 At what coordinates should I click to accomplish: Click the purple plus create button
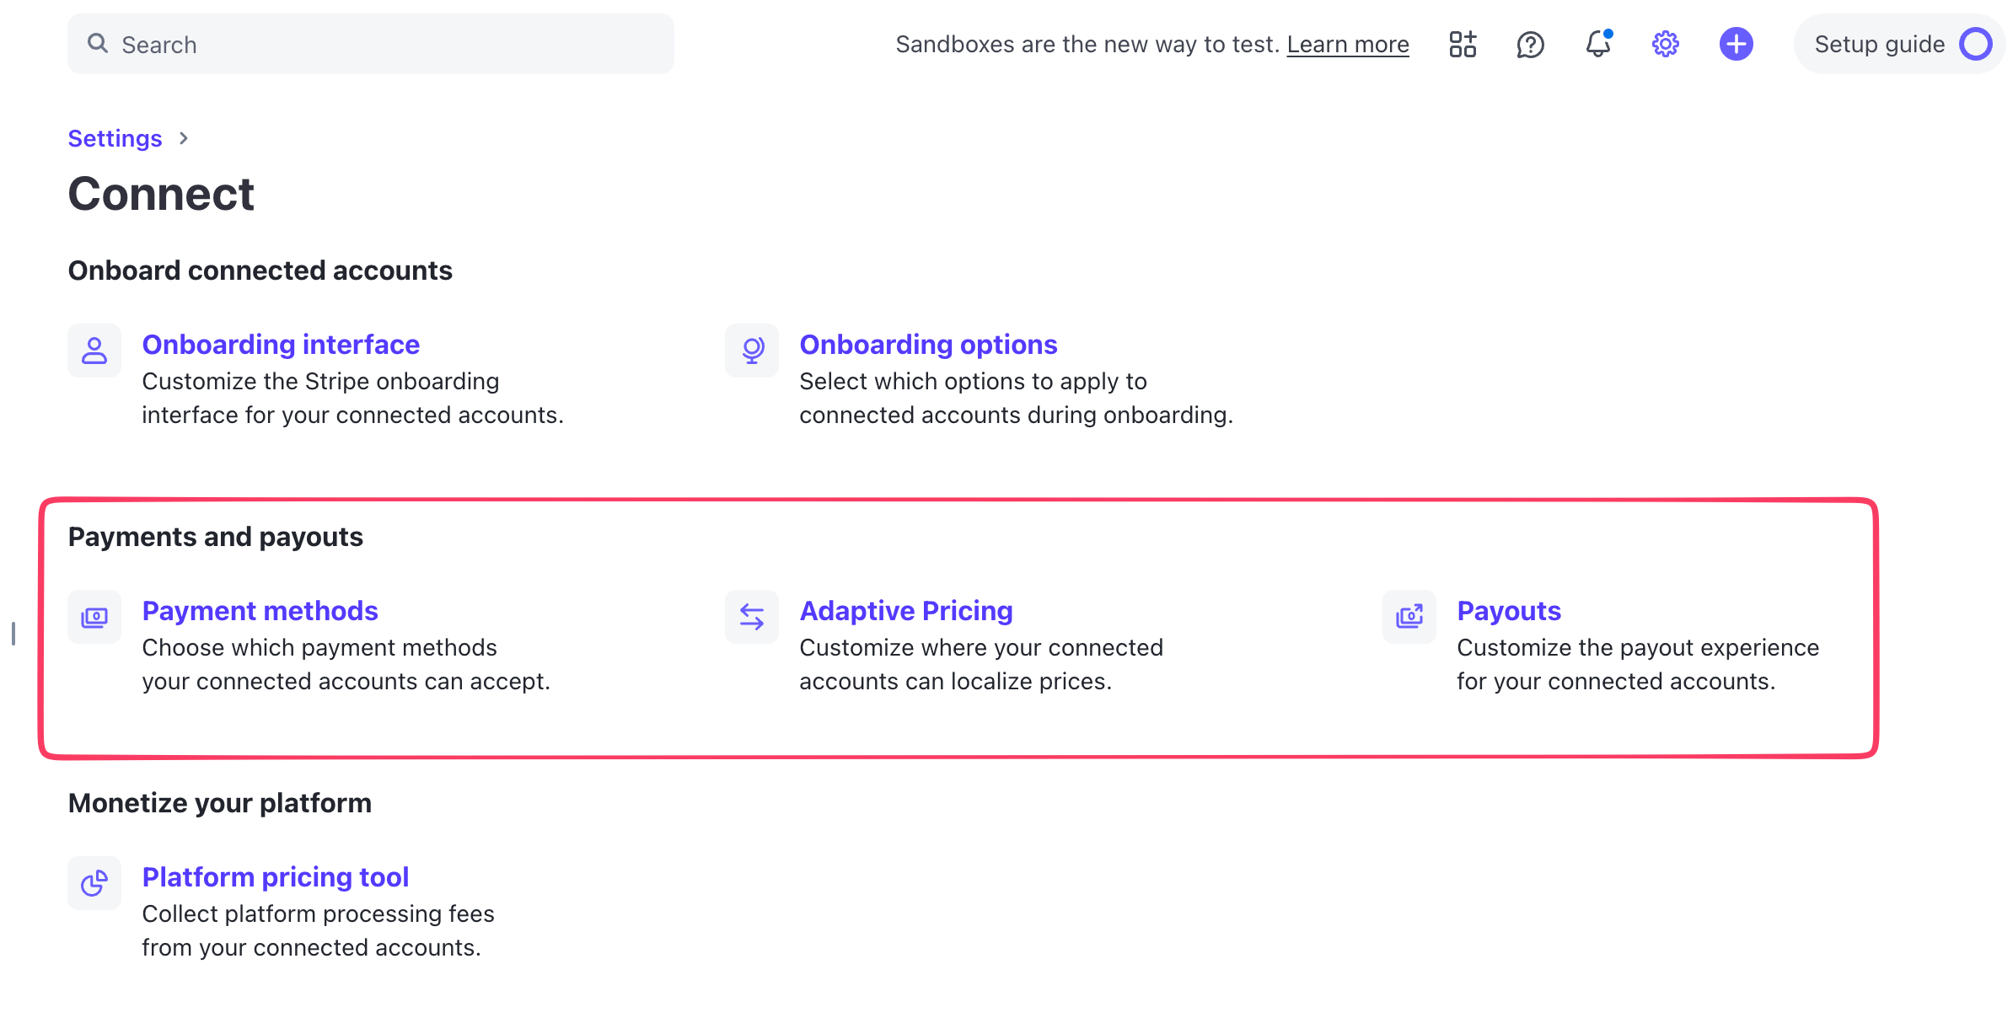(x=1736, y=44)
